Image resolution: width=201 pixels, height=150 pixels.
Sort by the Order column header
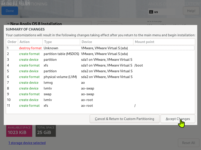click(12, 42)
